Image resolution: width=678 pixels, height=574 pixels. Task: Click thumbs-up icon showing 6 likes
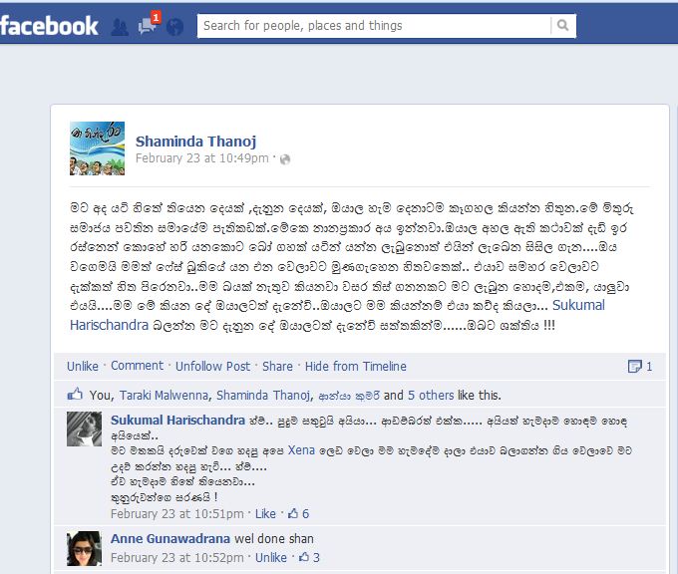click(293, 513)
